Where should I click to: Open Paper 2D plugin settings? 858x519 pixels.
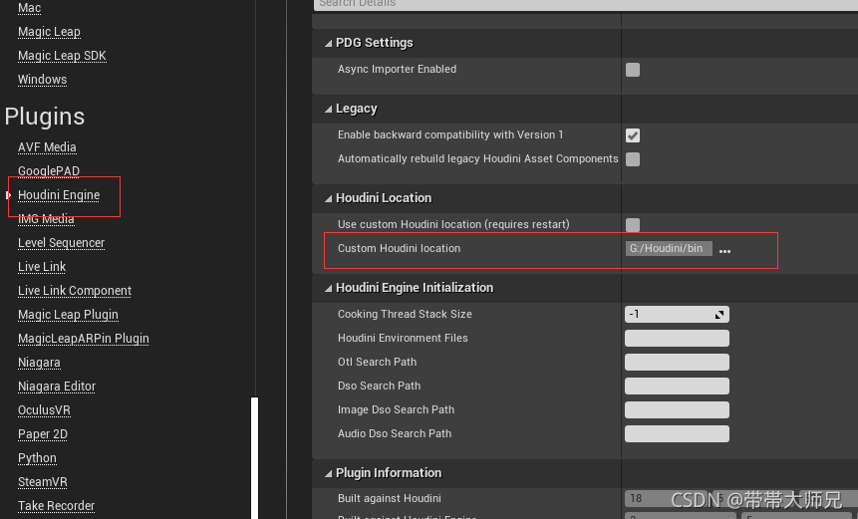(43, 434)
